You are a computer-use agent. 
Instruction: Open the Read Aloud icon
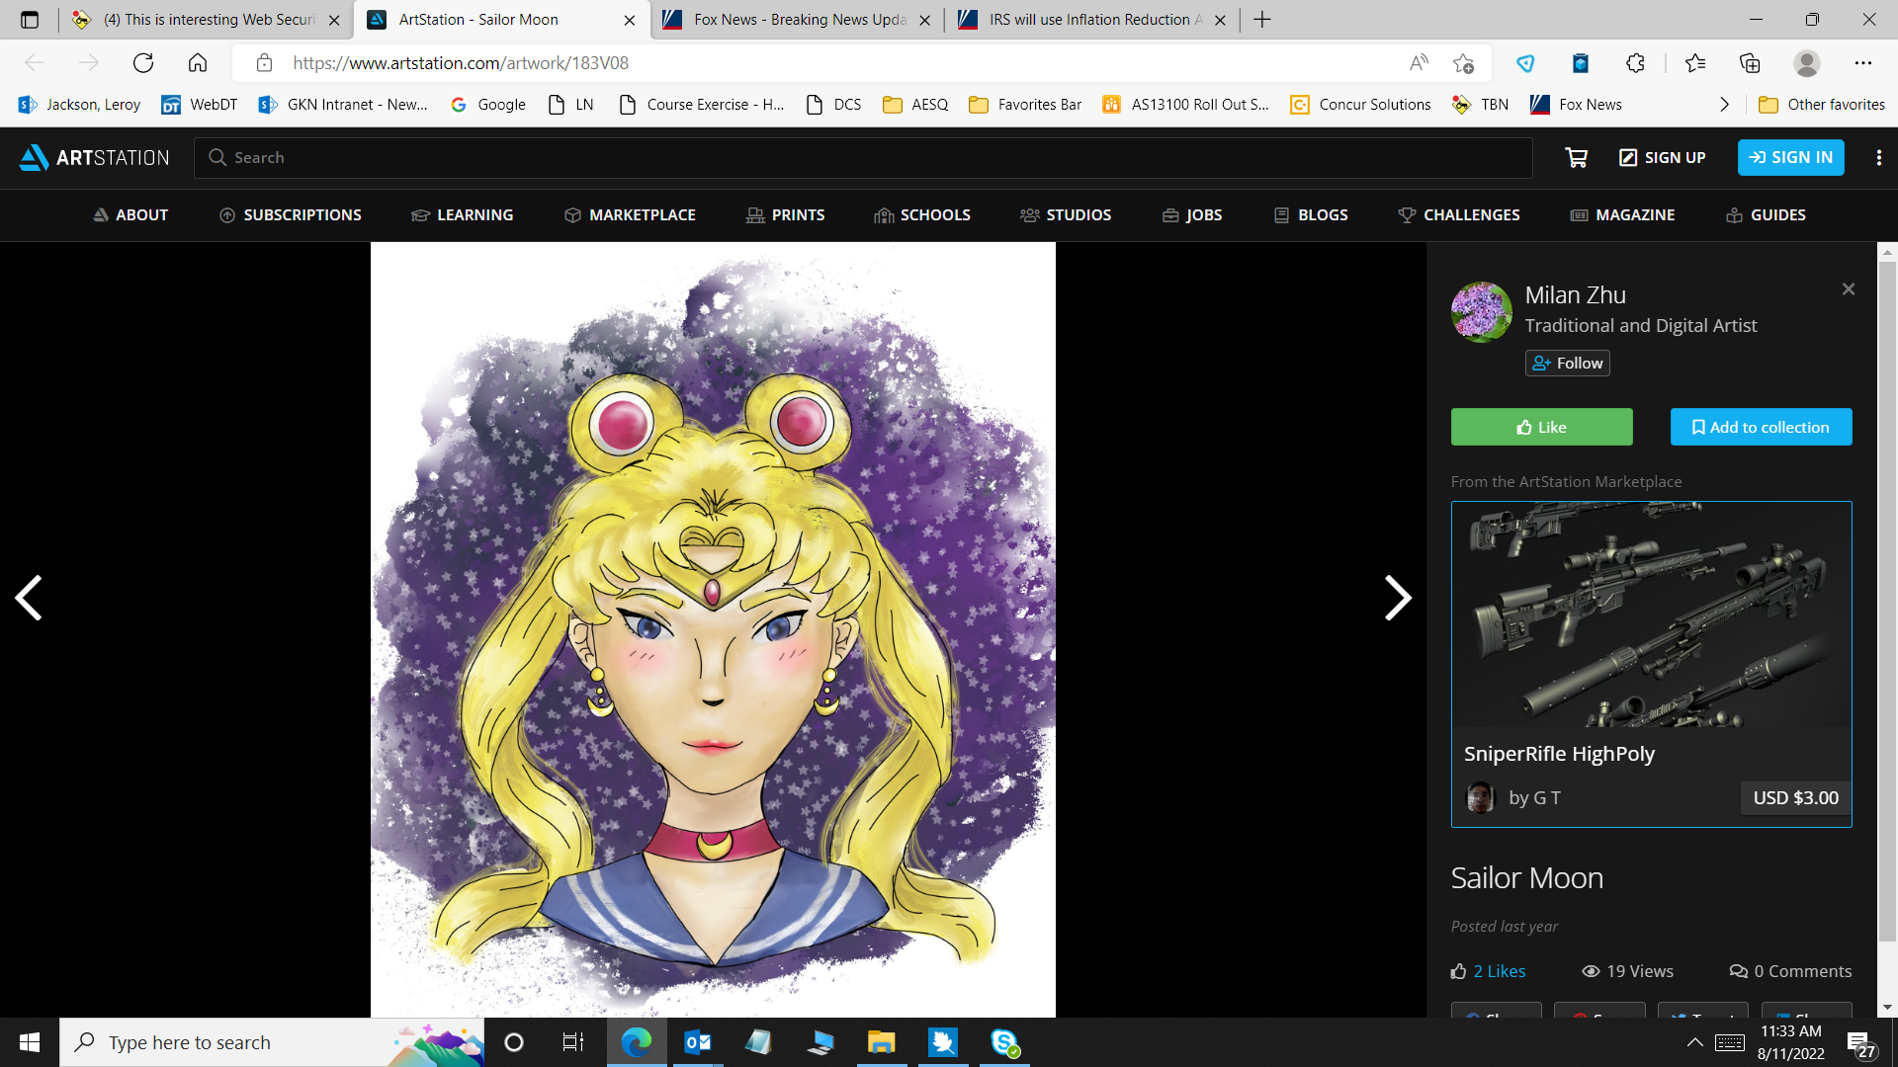point(1419,63)
